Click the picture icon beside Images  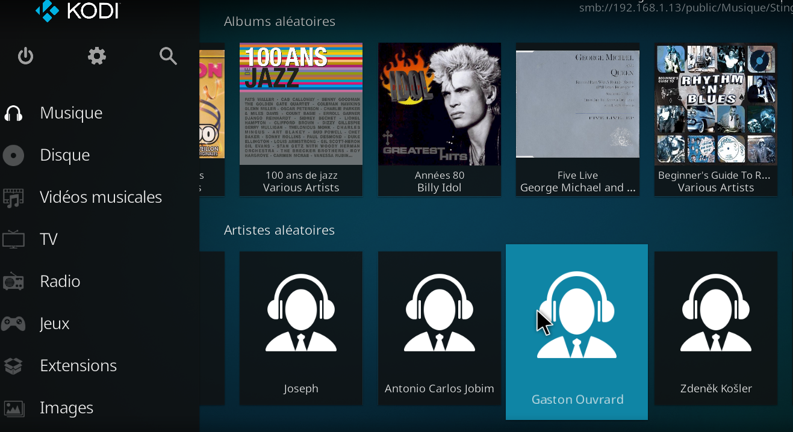click(13, 408)
